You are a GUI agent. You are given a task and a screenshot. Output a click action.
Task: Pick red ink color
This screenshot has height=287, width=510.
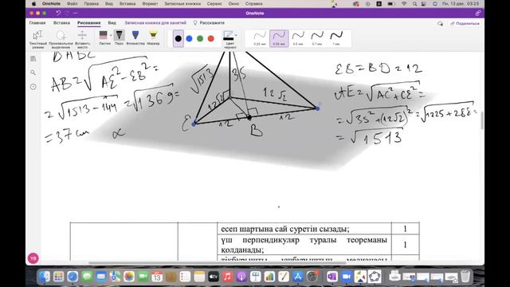210,38
